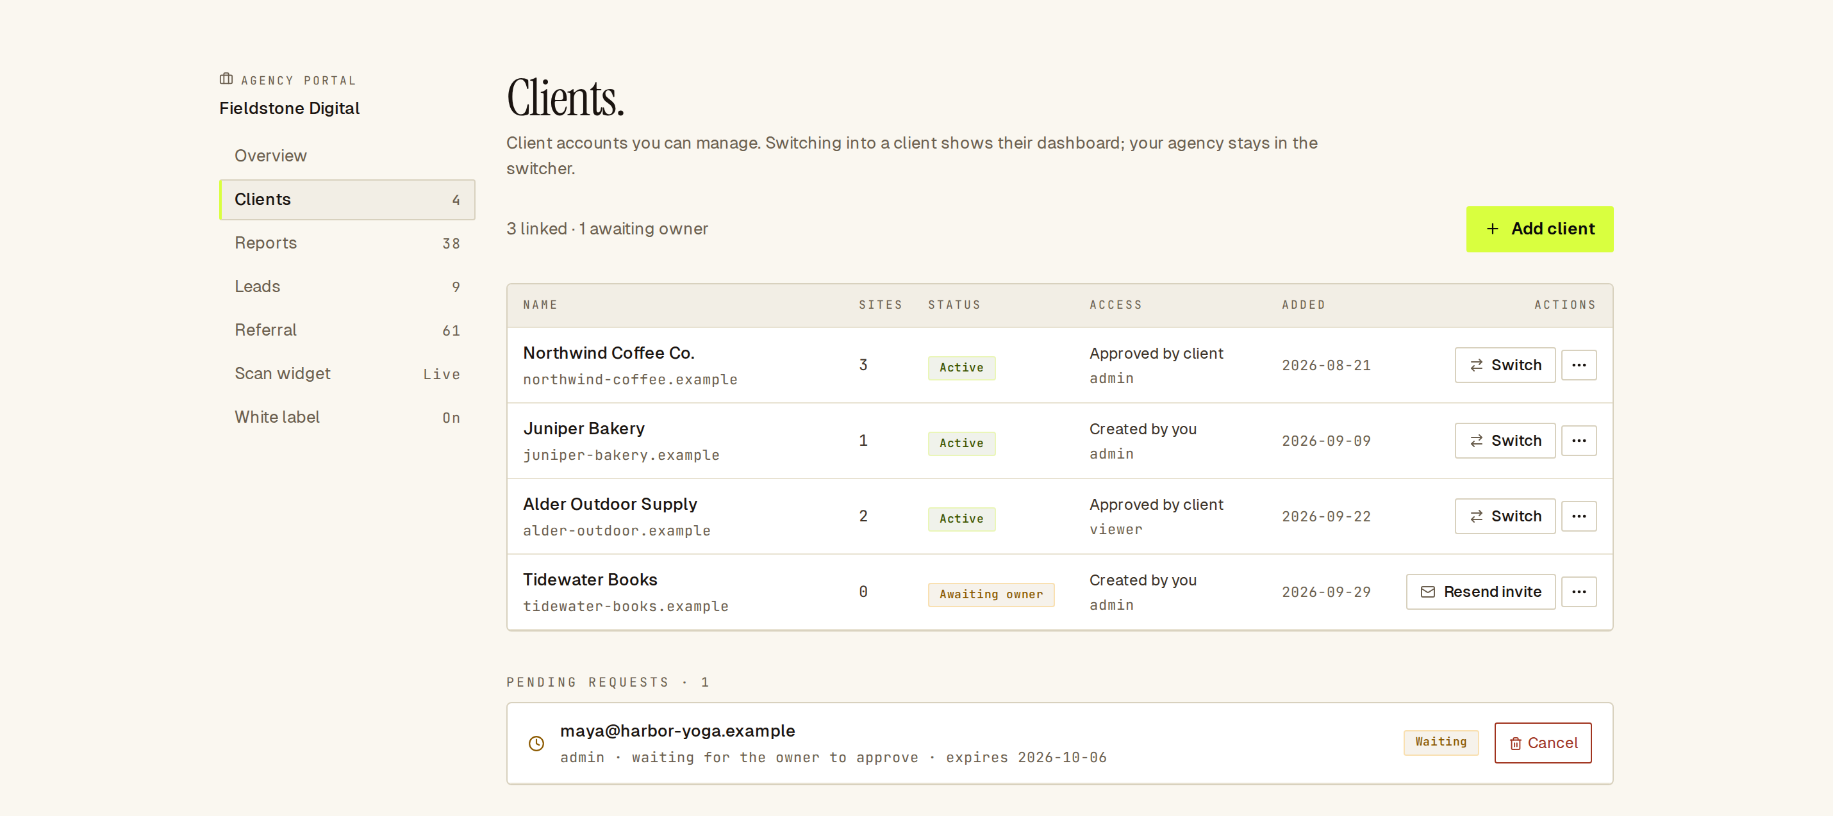Open the Overview section

click(x=347, y=156)
